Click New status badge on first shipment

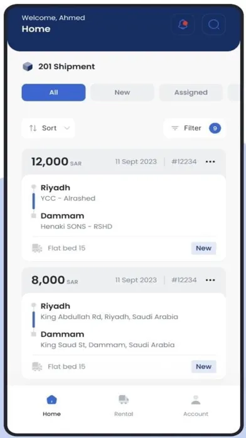click(x=204, y=248)
